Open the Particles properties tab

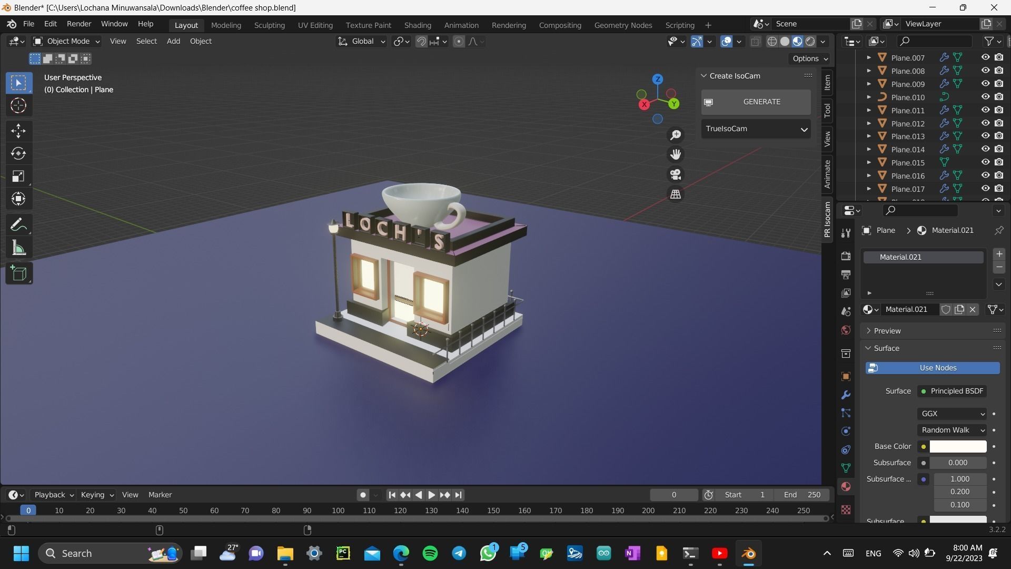coord(846,413)
